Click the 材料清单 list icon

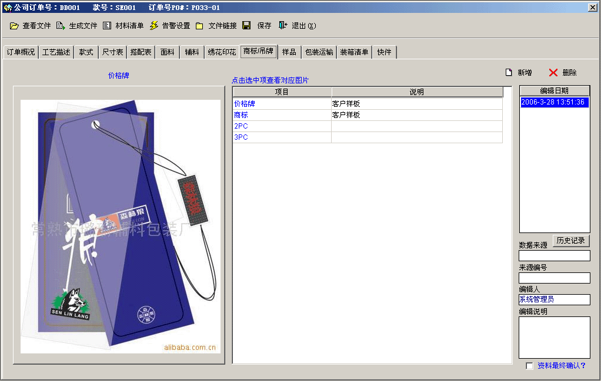(x=107, y=26)
